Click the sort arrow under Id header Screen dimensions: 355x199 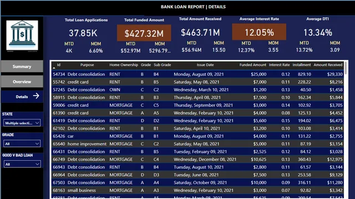(54, 68)
